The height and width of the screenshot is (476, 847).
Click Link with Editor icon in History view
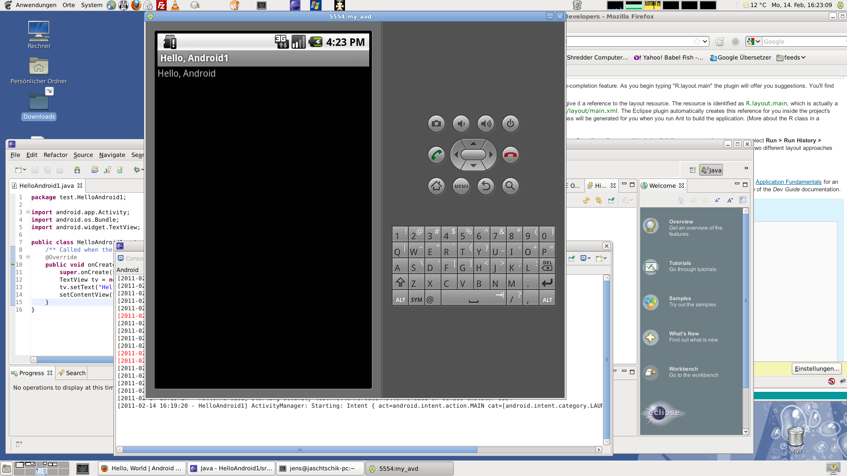[x=599, y=200]
